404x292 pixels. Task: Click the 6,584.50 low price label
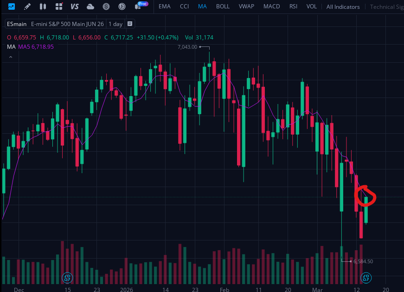coord(363,261)
